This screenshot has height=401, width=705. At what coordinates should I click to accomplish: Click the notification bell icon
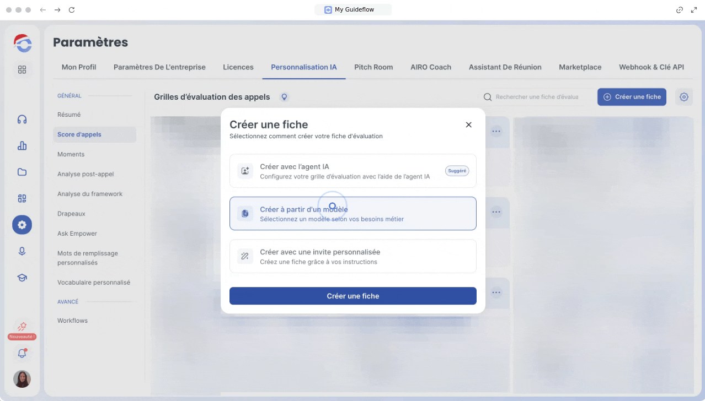[x=22, y=353]
